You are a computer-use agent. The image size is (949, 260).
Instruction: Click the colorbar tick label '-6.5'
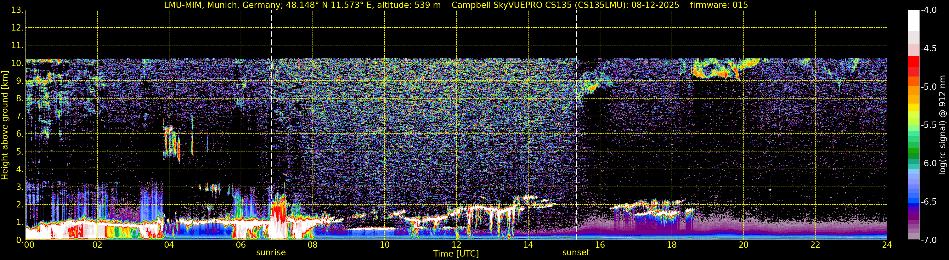pyautogui.click(x=928, y=202)
